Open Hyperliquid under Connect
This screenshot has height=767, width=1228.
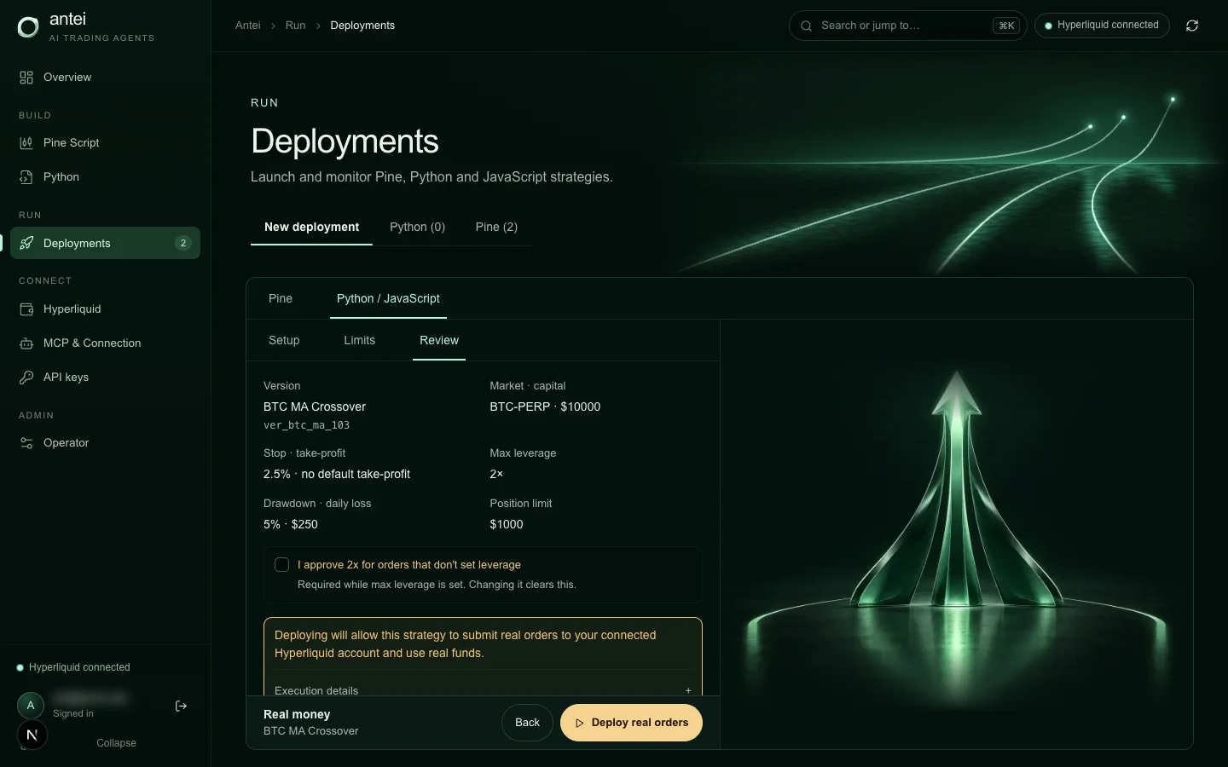pos(105,309)
